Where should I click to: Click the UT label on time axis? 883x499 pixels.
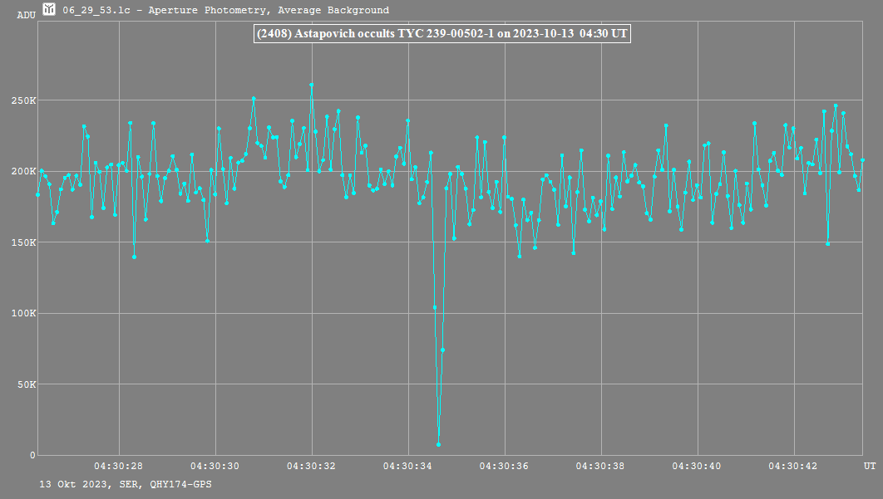(x=869, y=467)
